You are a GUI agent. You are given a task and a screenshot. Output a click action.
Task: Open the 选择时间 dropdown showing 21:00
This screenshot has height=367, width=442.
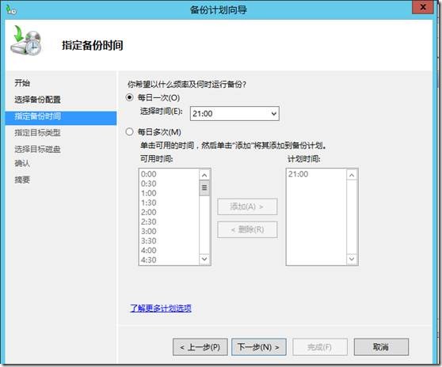click(x=234, y=114)
